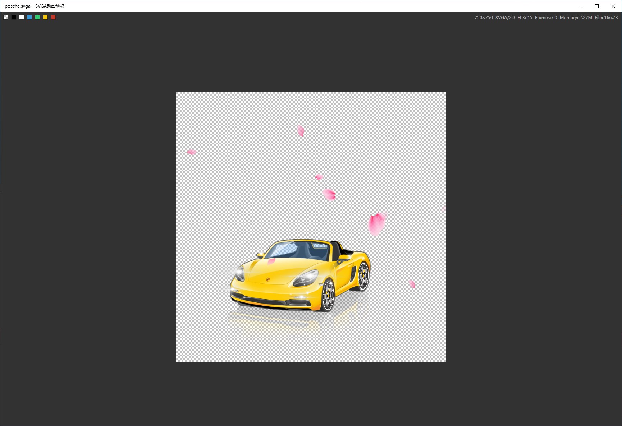Select the red background swatch
Viewport: 622px width, 426px height.
(53, 17)
